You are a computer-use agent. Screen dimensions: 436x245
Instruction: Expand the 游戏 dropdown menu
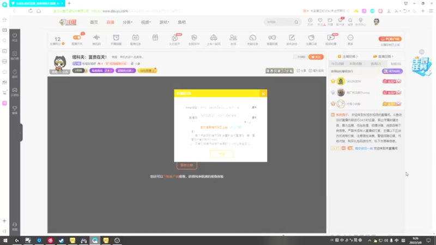(164, 22)
